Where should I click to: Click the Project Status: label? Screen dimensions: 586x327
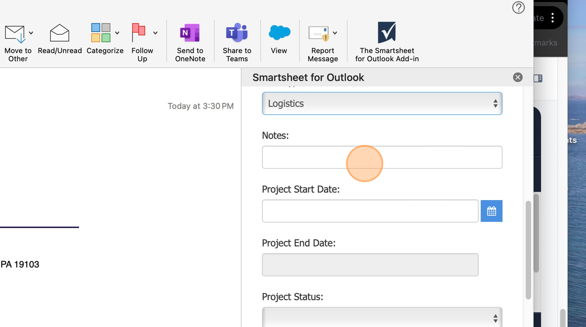(292, 297)
